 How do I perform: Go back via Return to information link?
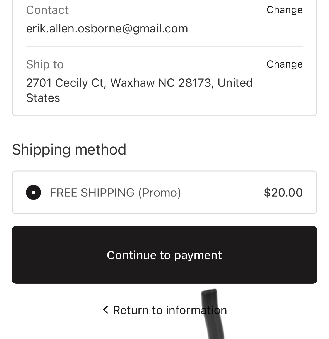pos(165,310)
